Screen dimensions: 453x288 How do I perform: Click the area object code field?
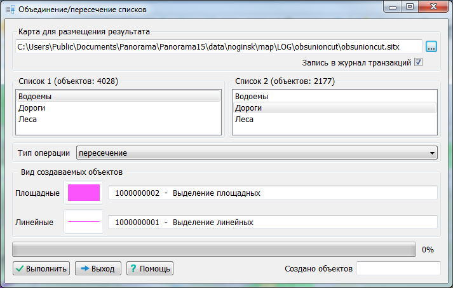[273, 193]
